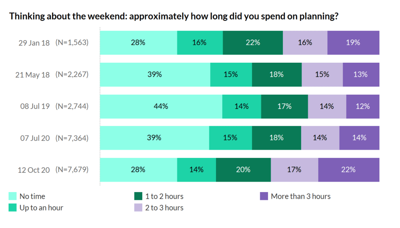Viewport: 400px width, 228px height.
Task: Click the chart title about weekend planning
Action: [x=173, y=16]
